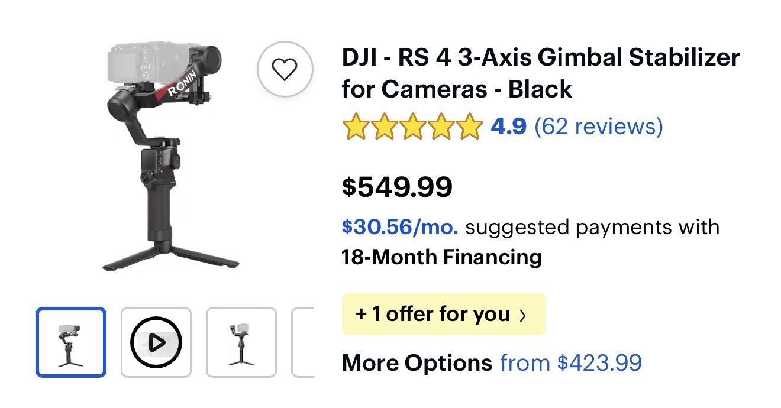
Task: Click the play icon on the video thumbnail
Action: coord(156,342)
